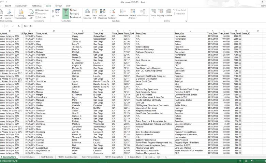The image size is (266, 163).
Task: Open the INSERT ribbon tab
Action: pos(8,6)
